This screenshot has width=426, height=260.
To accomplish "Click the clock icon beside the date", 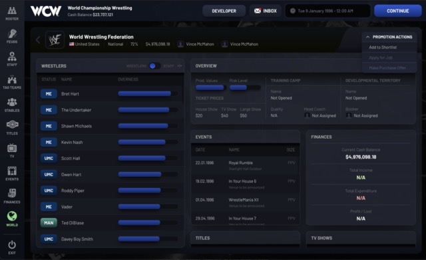I will (293, 11).
